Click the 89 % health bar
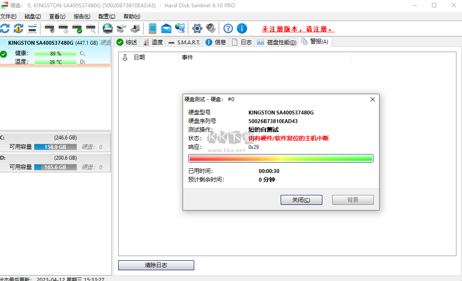Viewport: 462px width, 281px height. click(x=55, y=53)
